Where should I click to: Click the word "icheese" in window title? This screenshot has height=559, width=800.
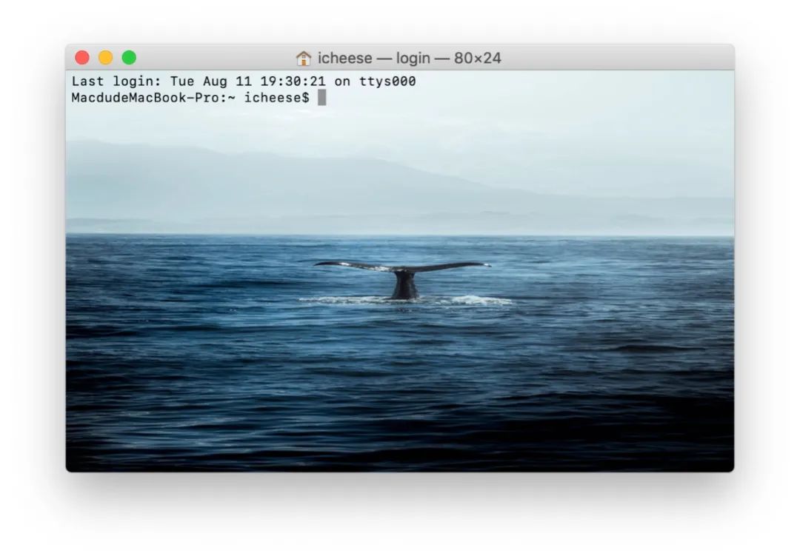pos(344,58)
